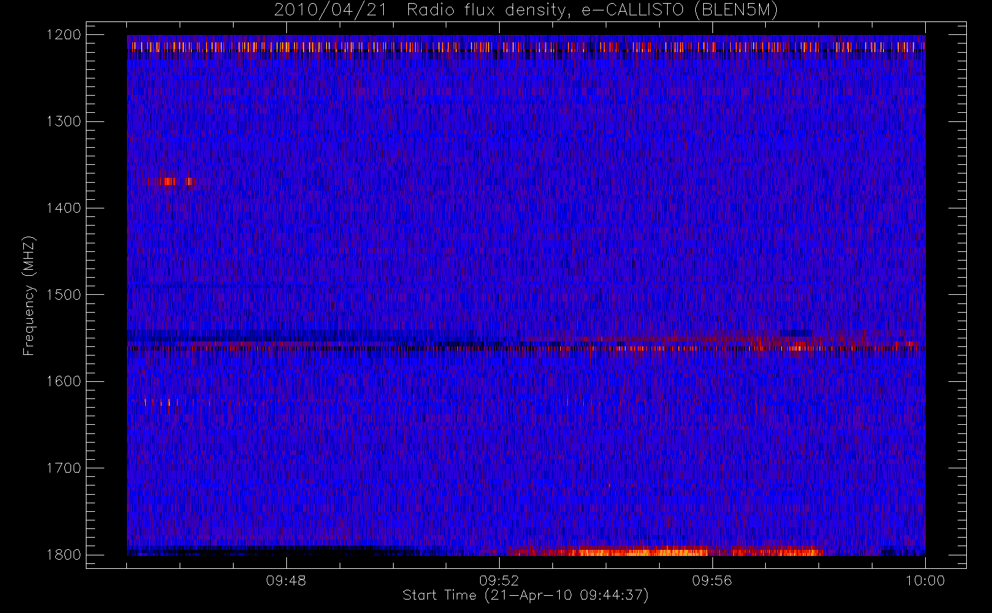Click the 1500 frequency axis label
The width and height of the screenshot is (992, 613).
(64, 295)
